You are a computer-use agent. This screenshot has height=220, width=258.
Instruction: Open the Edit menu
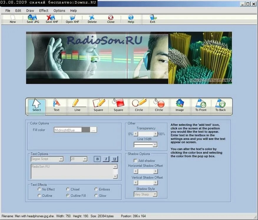(18, 11)
